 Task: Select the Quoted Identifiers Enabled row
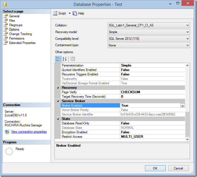(123, 70)
